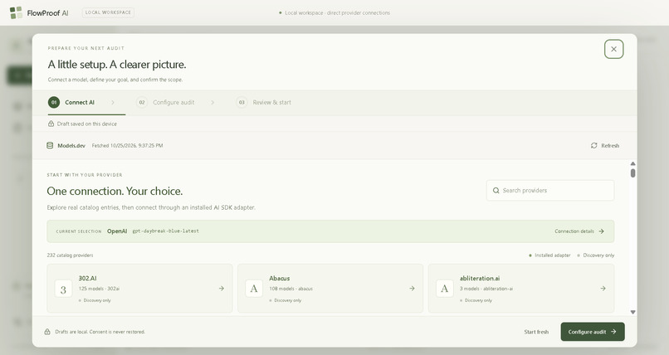Open the Abacus provider card
Screen dimensions: 669x355
[x=330, y=289]
